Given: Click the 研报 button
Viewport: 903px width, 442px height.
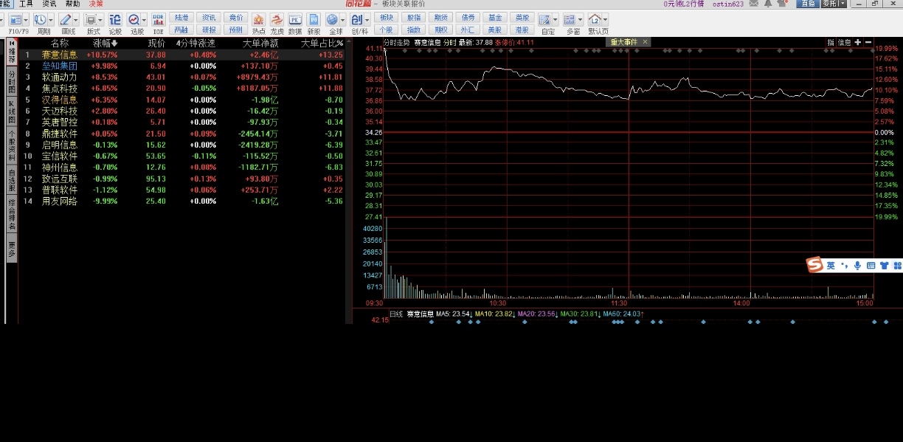Looking at the screenshot, I should pos(209,30).
